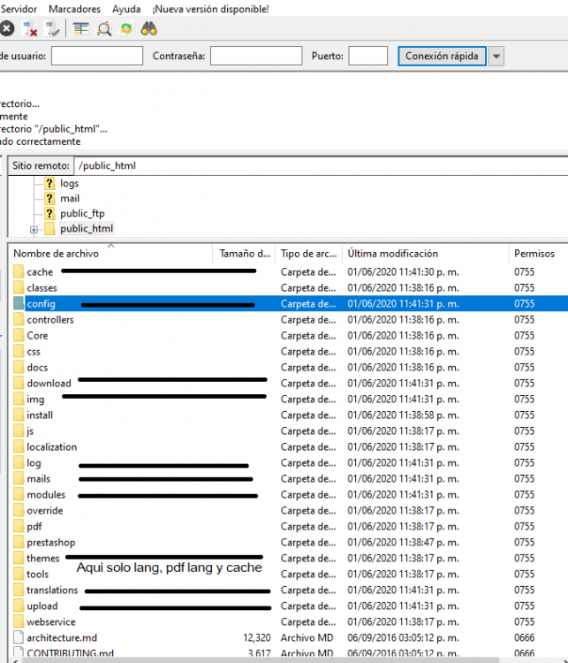The width and height of the screenshot is (568, 663).
Task: Click the disconnect from server icon
Action: tap(30, 28)
